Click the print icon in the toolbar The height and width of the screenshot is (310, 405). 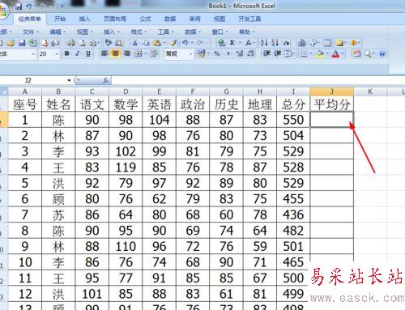pos(71,43)
